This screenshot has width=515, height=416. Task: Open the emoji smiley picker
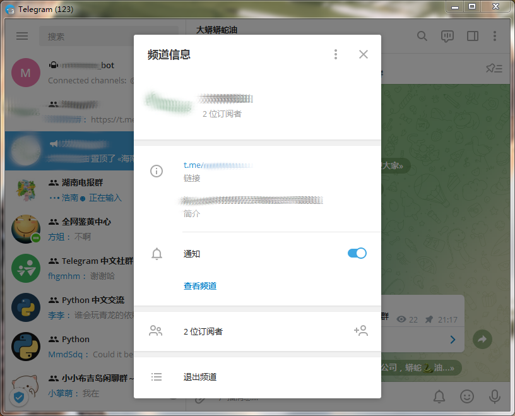click(467, 396)
